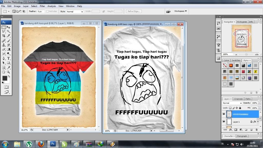Click the foreground color swatch
Viewport: 263px width, 148px height.
pos(5,78)
